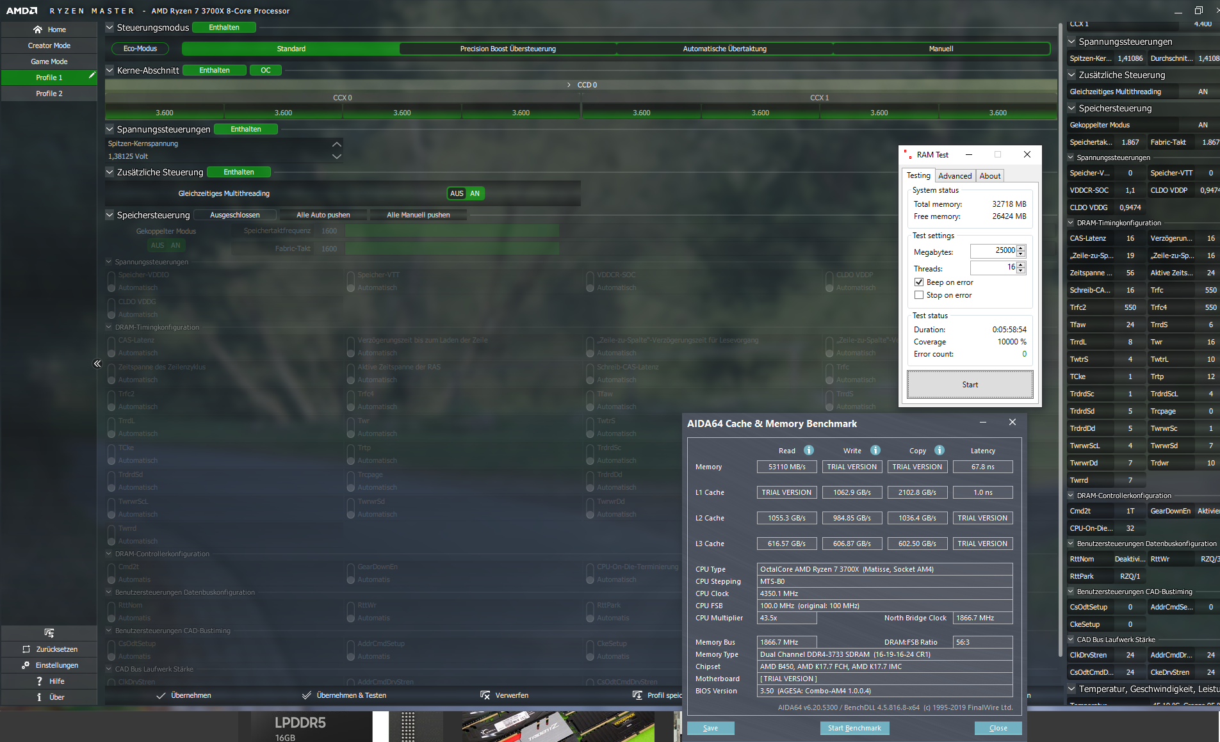Screen dimensions: 1220x742
Task: Click the Zurücksetzen reset icon
Action: click(26, 649)
